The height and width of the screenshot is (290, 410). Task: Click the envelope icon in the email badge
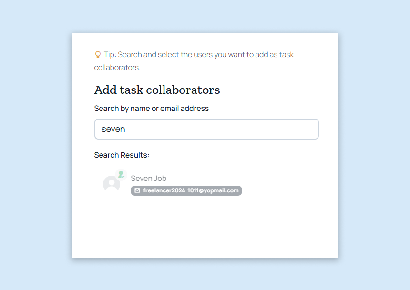click(x=137, y=190)
